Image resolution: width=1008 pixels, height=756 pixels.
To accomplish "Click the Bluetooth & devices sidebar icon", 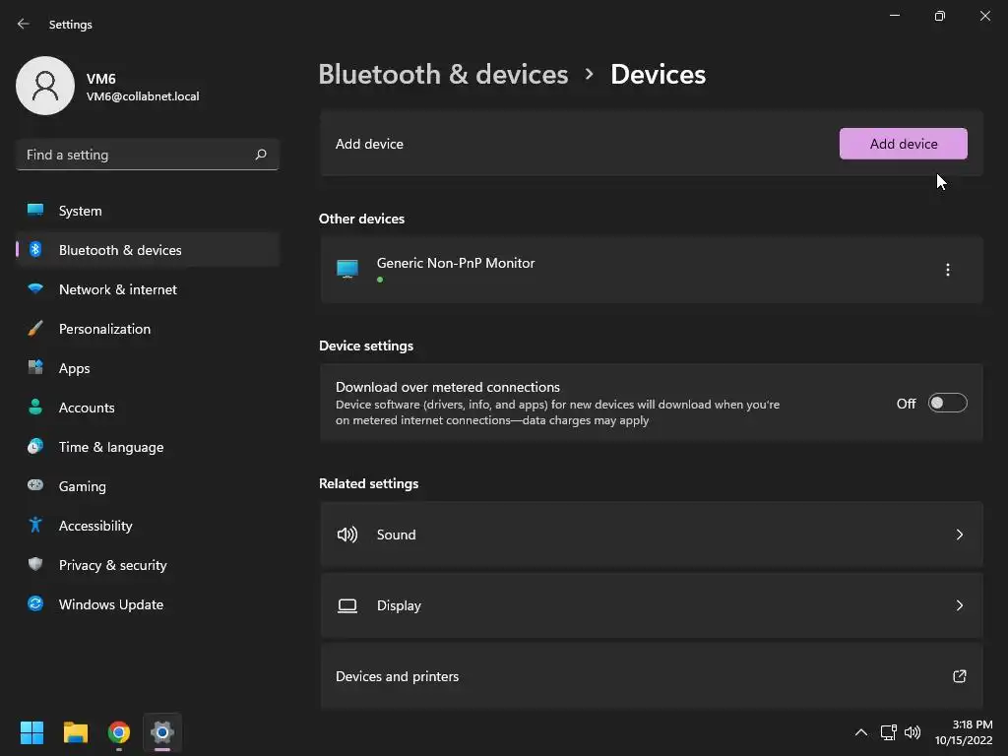I will (35, 250).
